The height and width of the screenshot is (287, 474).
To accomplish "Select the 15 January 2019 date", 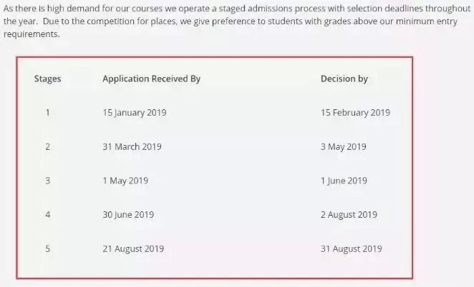I will tap(135, 113).
